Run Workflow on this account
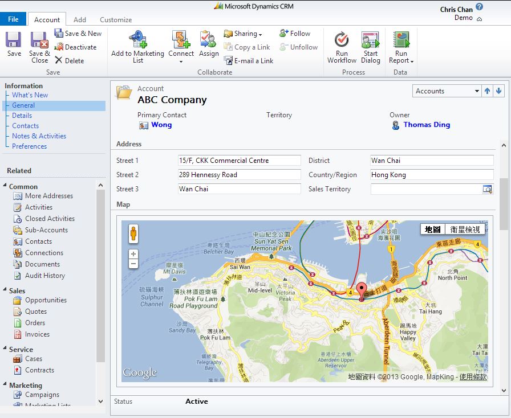Viewport: 511px width, 418px height. tap(342, 47)
